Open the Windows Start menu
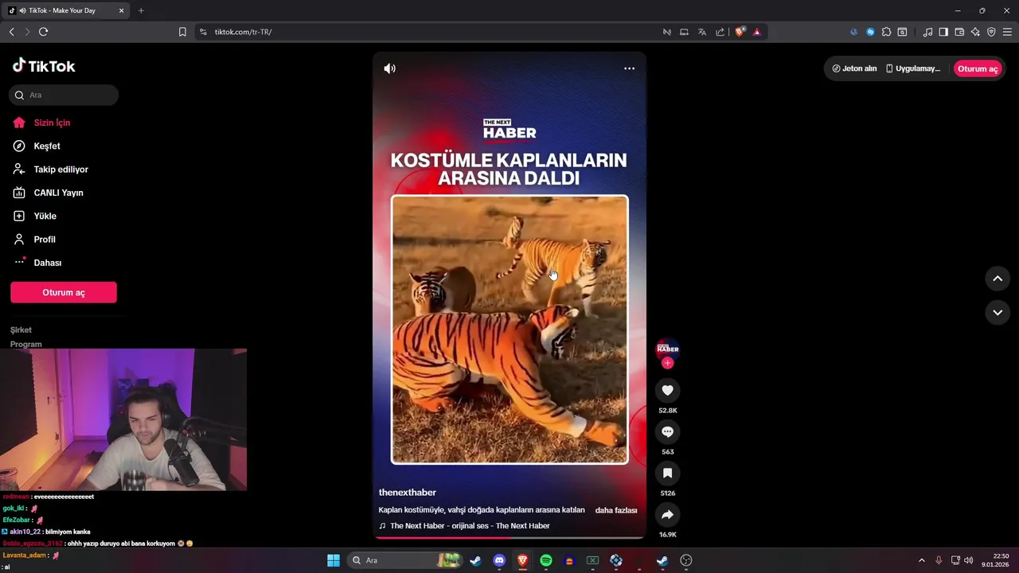Screen dimensions: 1019x573 pos(334,560)
